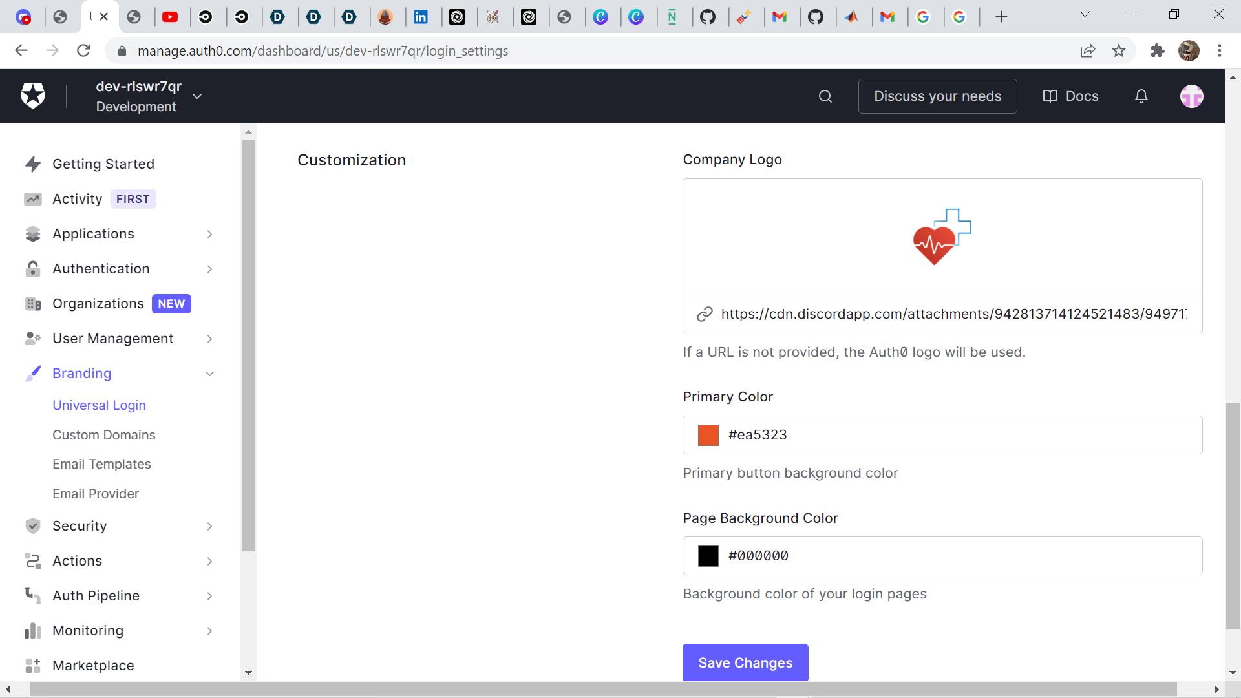
Task: Open Custom Domains under Branding
Action: pos(104,435)
